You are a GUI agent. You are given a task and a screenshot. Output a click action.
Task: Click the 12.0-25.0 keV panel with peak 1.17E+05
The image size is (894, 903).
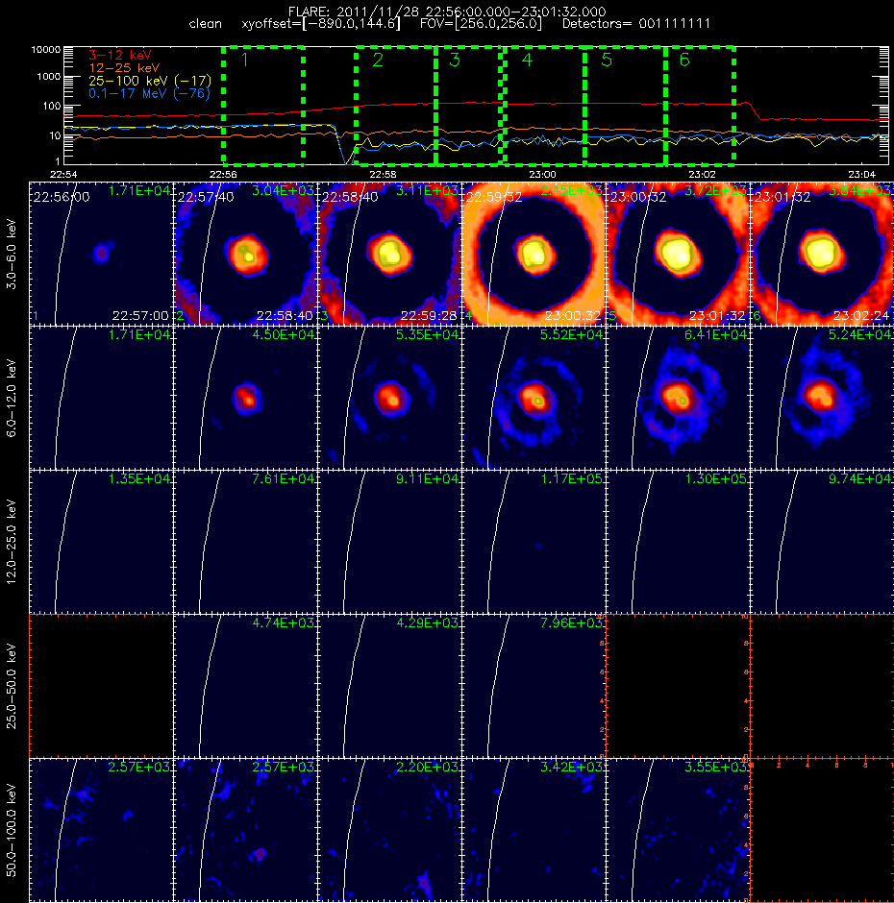click(534, 542)
